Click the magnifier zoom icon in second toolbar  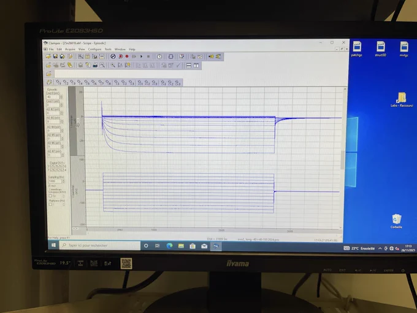[x=113, y=65]
